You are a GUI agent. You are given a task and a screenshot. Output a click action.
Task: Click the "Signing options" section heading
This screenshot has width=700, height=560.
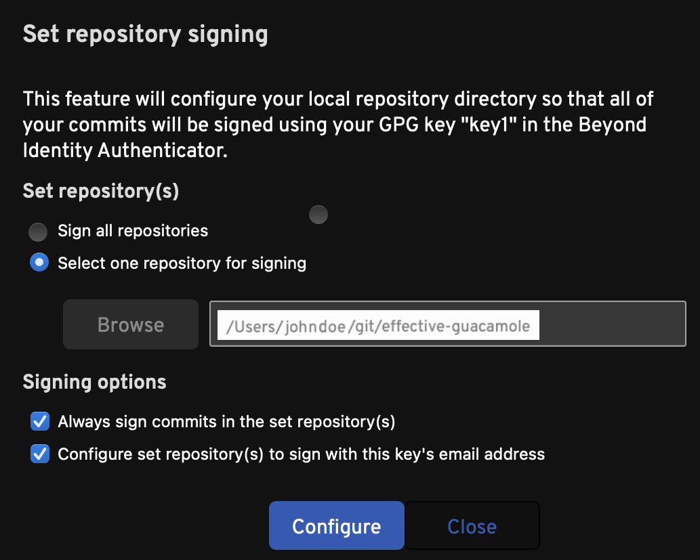tap(95, 382)
